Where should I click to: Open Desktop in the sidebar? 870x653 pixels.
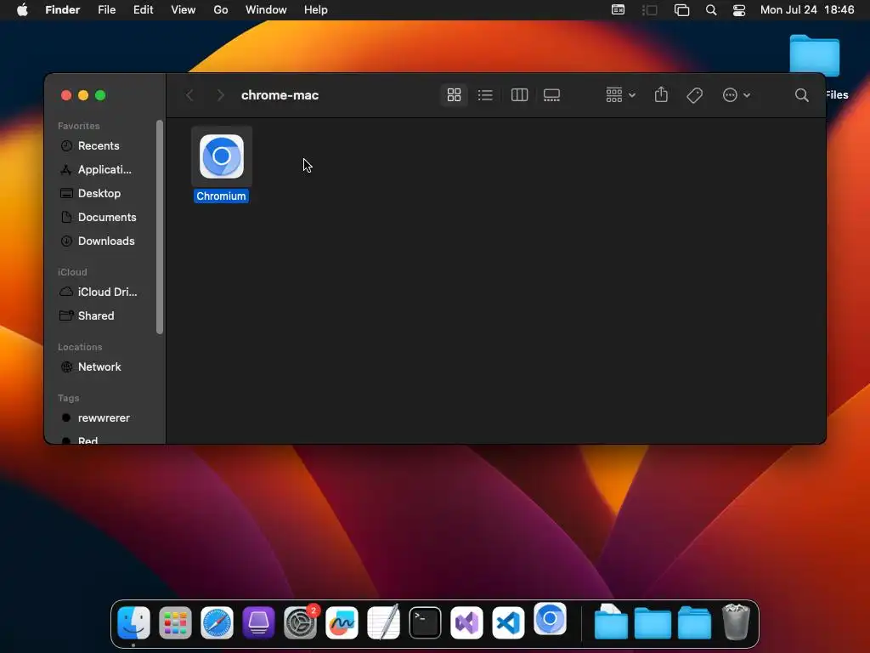pyautogui.click(x=99, y=193)
